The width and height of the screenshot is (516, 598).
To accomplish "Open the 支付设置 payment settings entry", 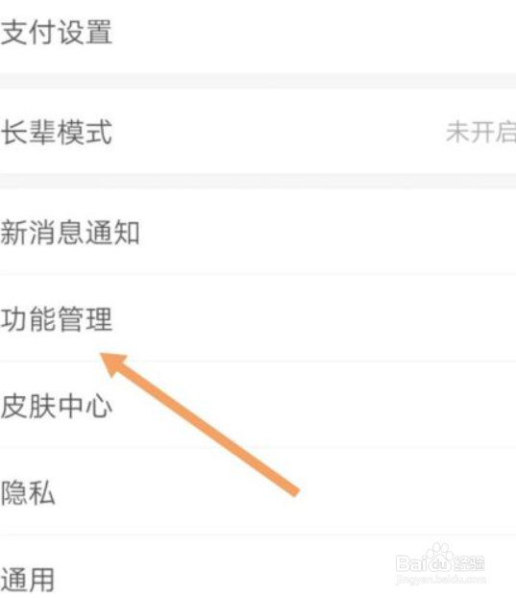I will [x=258, y=34].
